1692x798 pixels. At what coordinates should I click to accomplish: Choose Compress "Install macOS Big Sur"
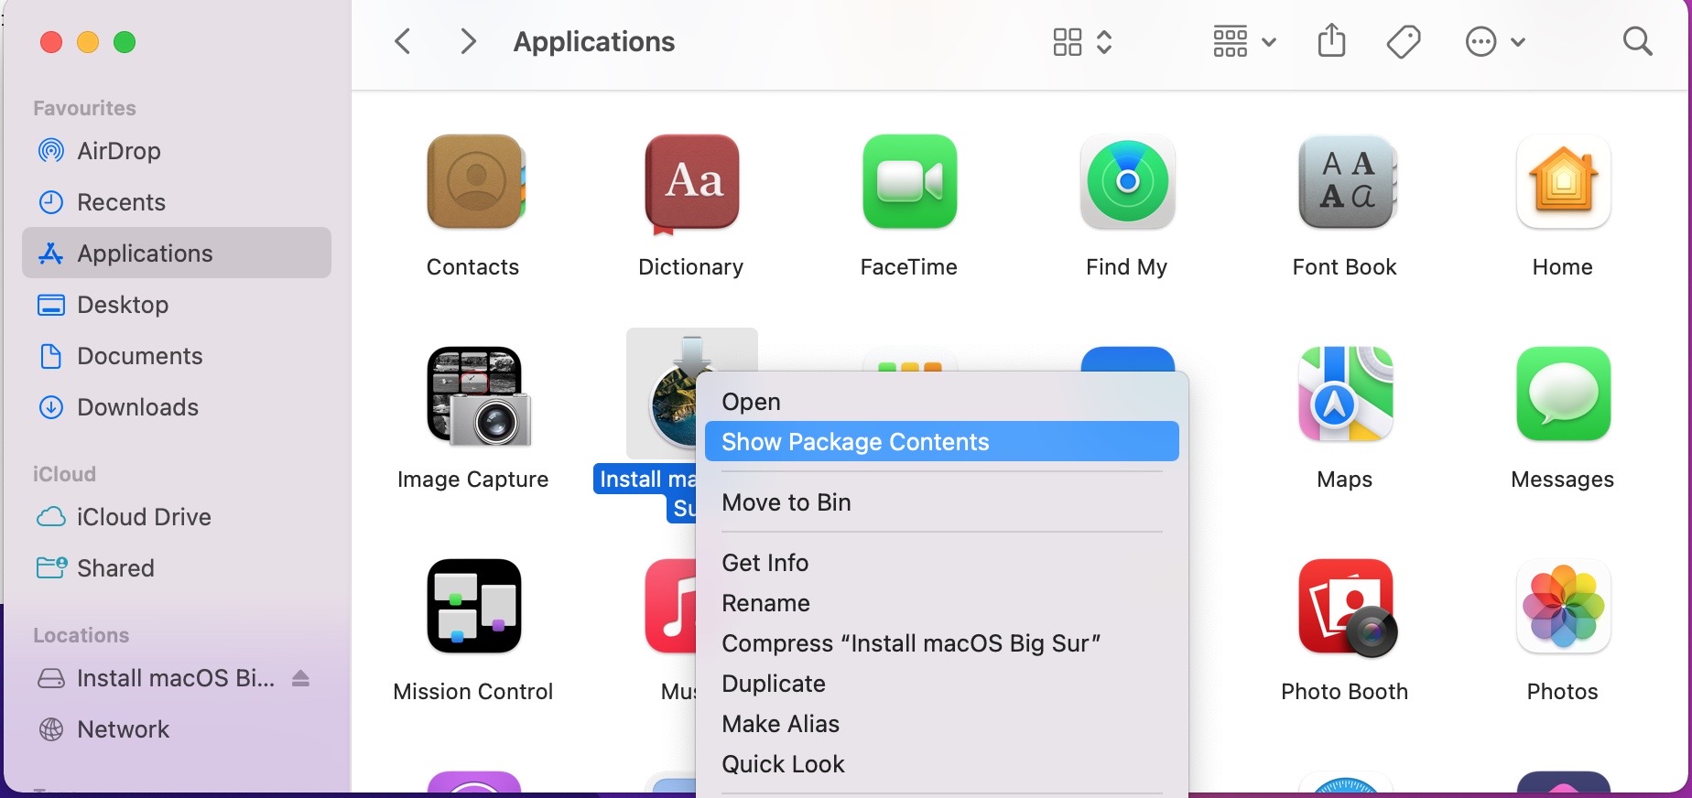[x=942, y=643]
